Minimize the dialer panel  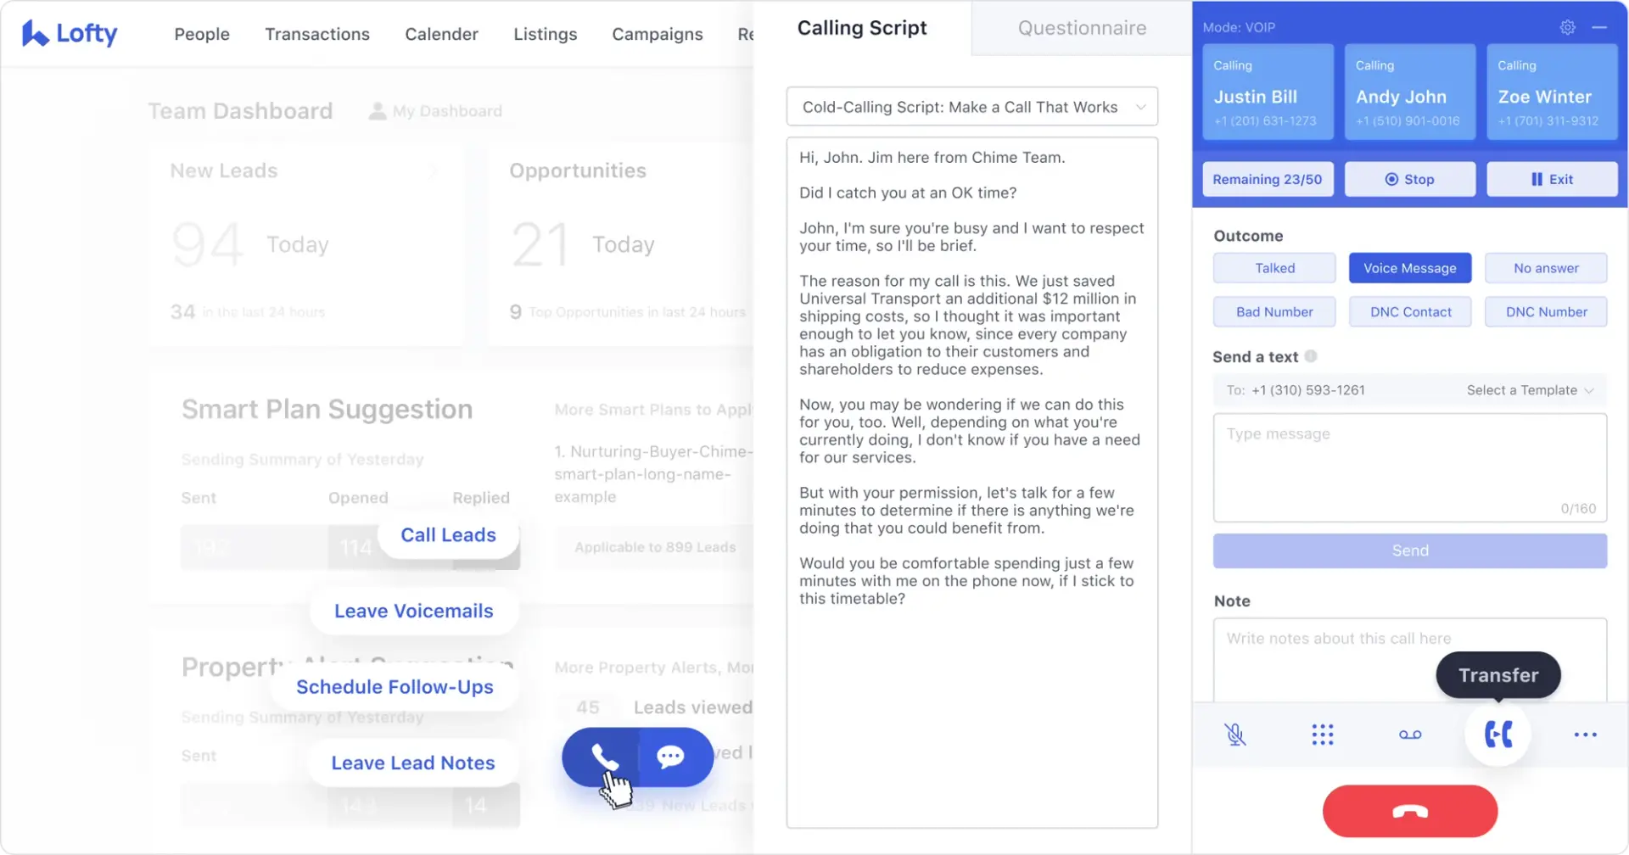pos(1599,27)
